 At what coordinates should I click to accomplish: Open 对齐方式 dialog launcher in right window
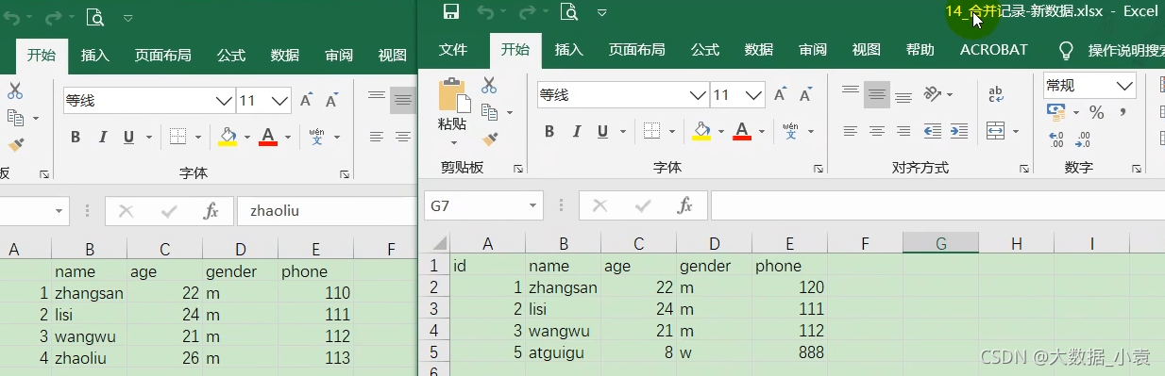pyautogui.click(x=1024, y=169)
